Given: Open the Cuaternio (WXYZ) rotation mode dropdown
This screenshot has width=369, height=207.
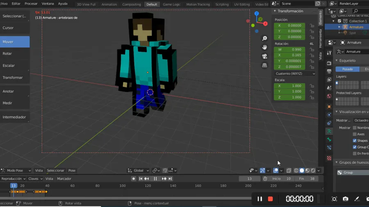Looking at the screenshot, I should tap(295, 74).
